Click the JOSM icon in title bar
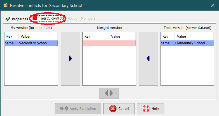Screen dimensions: 219x116 pos(5,5)
